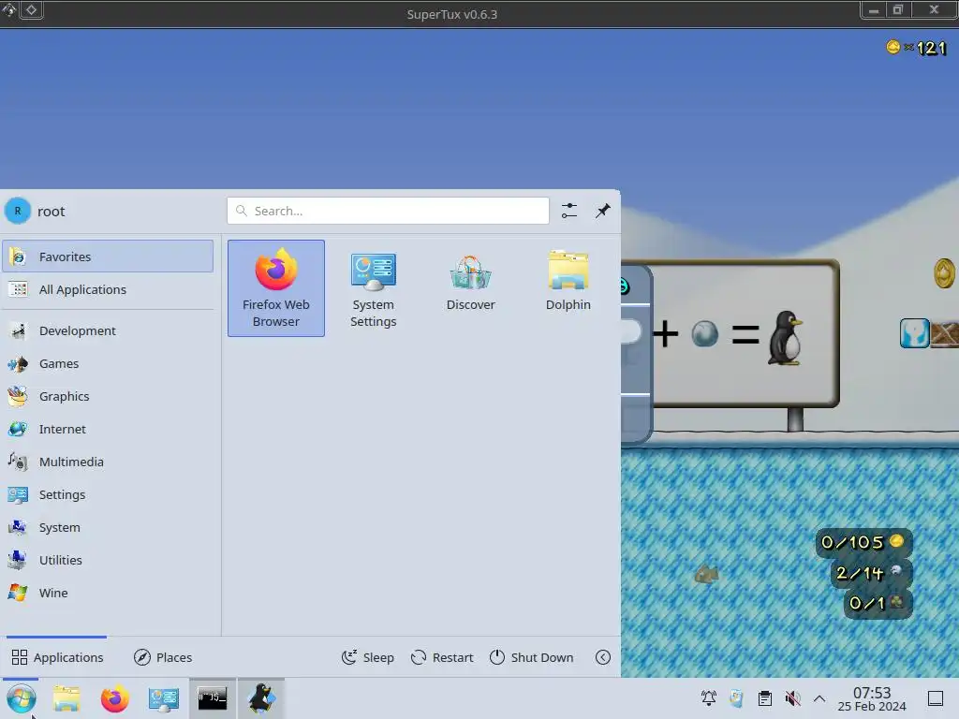This screenshot has width=959, height=719.
Task: Click the plus sign on the SuperTux signboard
Action: [666, 334]
